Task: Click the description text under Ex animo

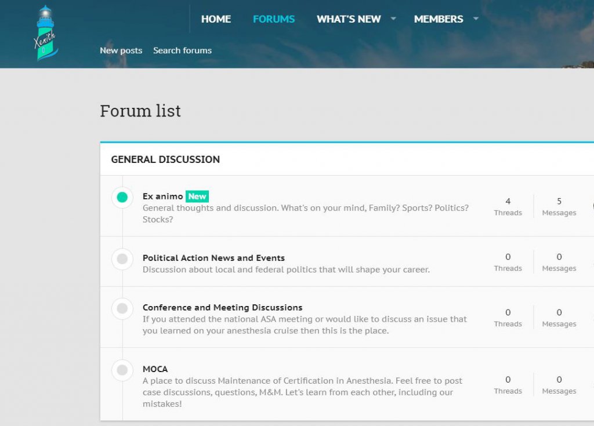Action: [x=305, y=213]
